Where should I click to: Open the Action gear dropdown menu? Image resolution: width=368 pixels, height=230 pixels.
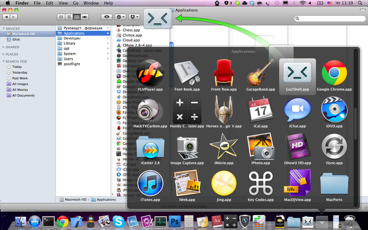pos(120,17)
